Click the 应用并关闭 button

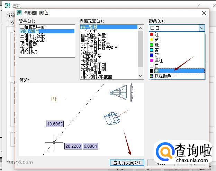pyautogui.click(x=127, y=163)
